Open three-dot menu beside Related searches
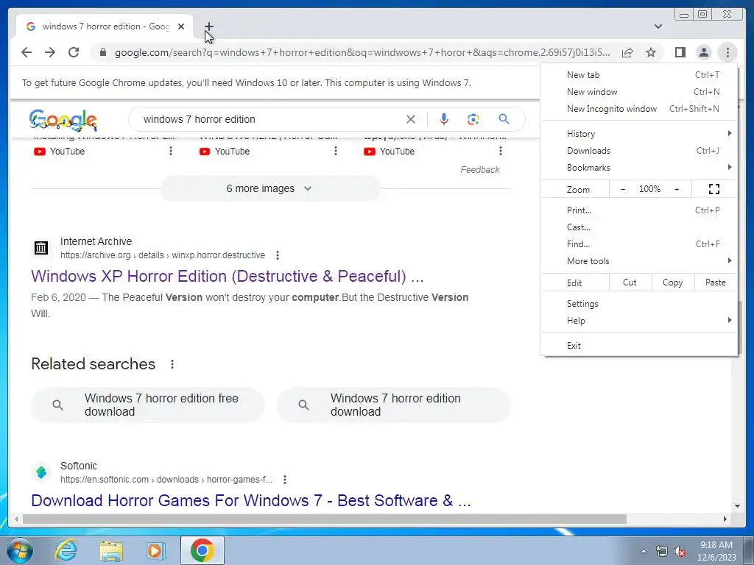 point(172,364)
